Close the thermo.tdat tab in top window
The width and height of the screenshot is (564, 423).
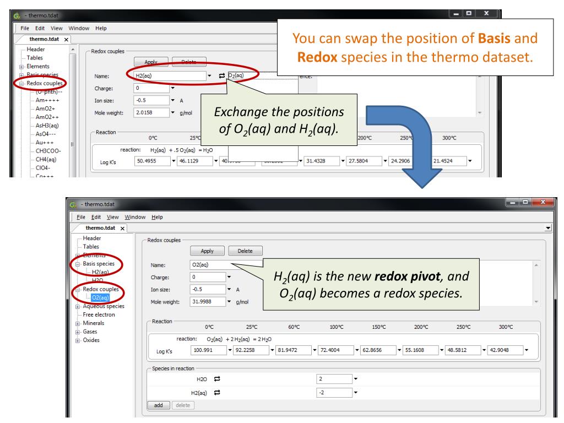(66, 40)
